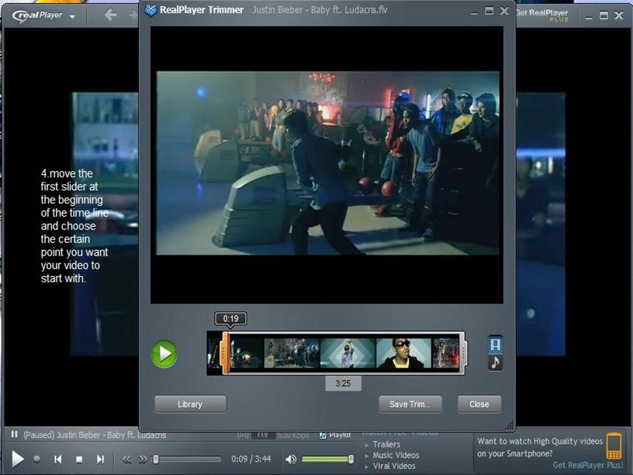Click the 0:19 start time marker bubble
The height and width of the screenshot is (475, 633).
click(x=231, y=319)
